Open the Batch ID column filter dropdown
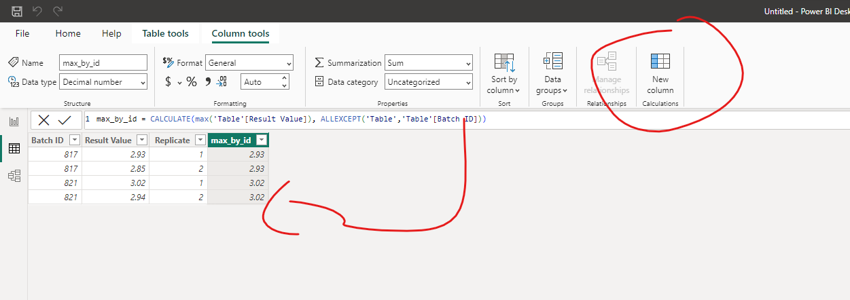 (75, 140)
